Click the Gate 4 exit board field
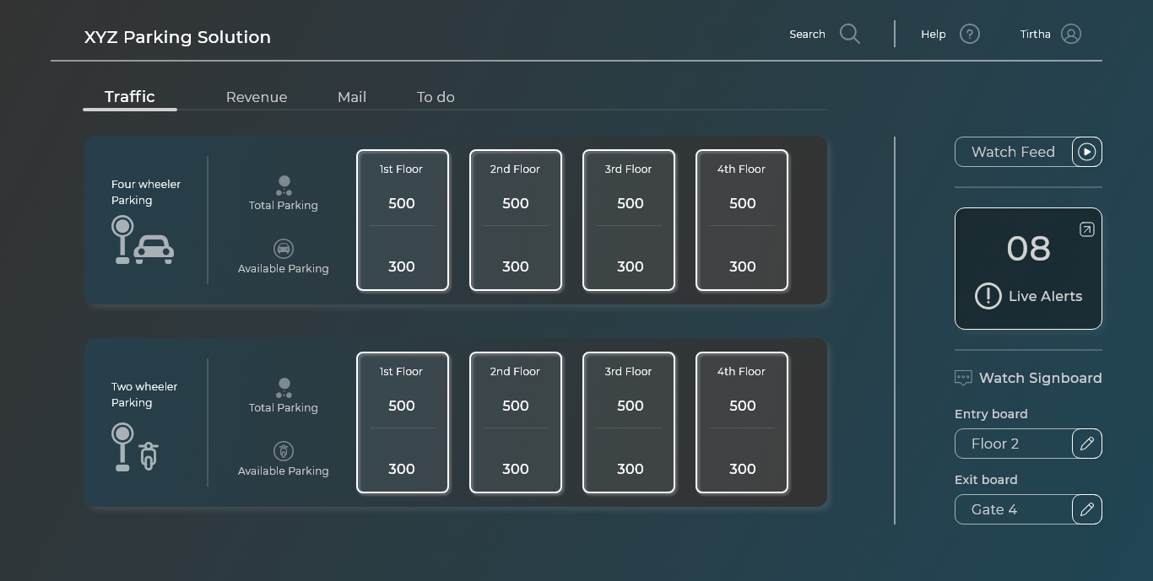The image size is (1153, 581). click(x=1013, y=509)
